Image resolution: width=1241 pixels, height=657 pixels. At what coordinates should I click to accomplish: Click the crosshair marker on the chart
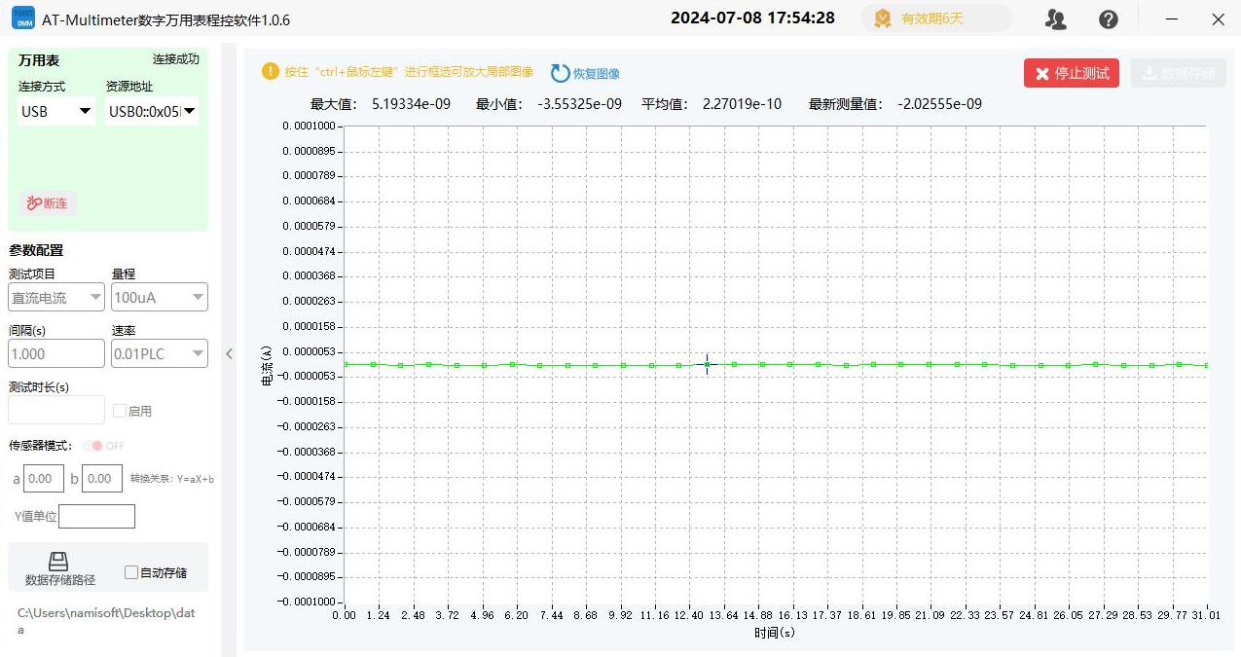click(708, 364)
